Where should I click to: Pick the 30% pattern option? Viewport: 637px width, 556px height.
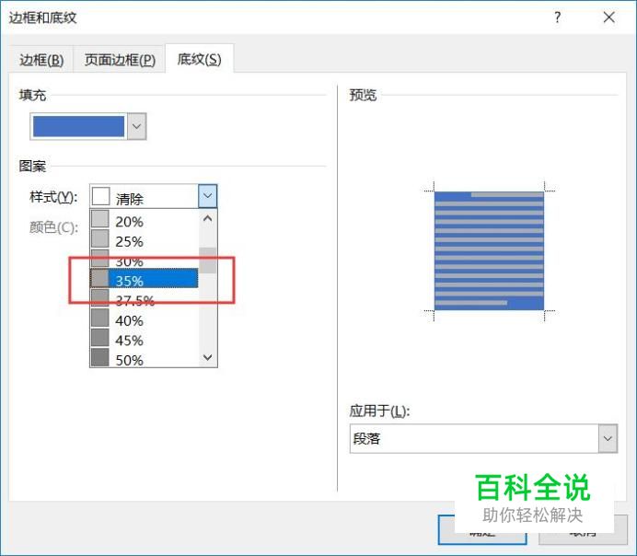[145, 261]
